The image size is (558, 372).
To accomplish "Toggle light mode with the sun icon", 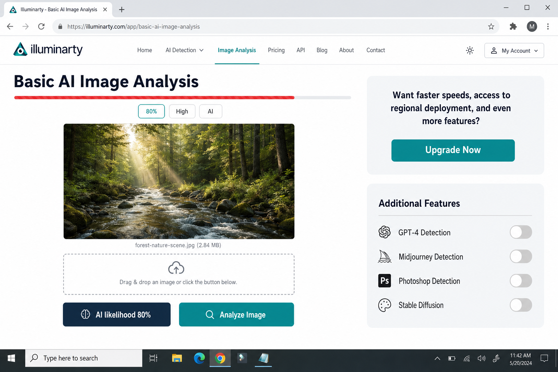I will tap(470, 50).
